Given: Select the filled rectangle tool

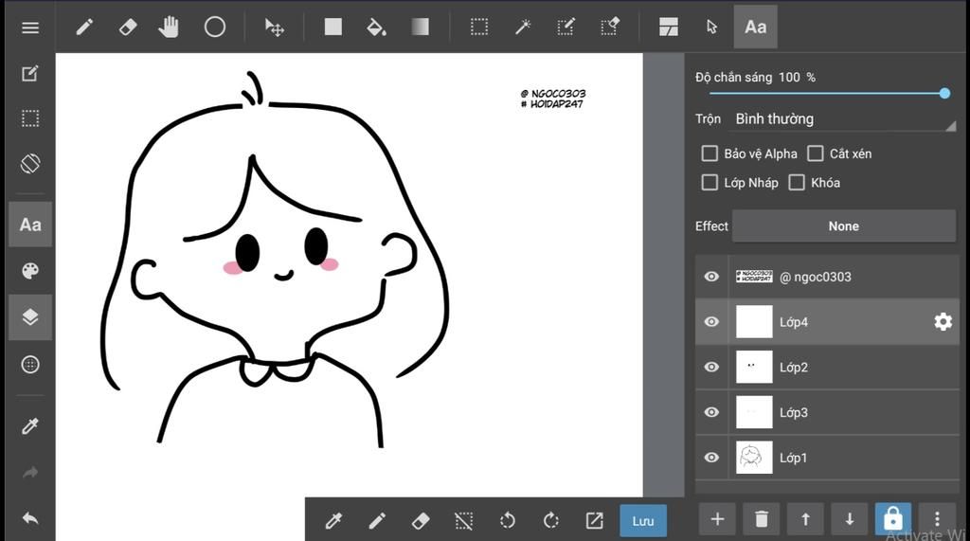Looking at the screenshot, I should [x=332, y=27].
